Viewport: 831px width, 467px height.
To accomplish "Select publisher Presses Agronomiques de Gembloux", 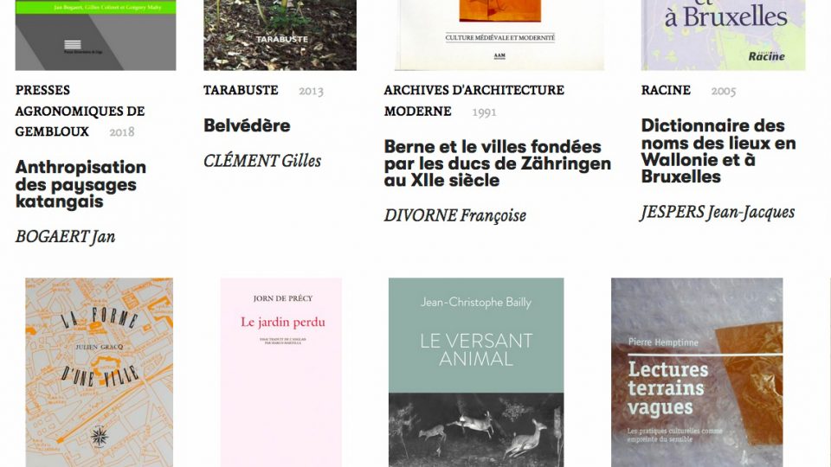I will [80, 111].
